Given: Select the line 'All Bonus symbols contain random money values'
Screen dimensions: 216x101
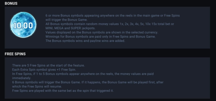Looking at the screenshot, I should click(x=110, y=24).
